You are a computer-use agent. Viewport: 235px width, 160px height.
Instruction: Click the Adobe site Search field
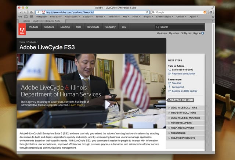(180, 27)
